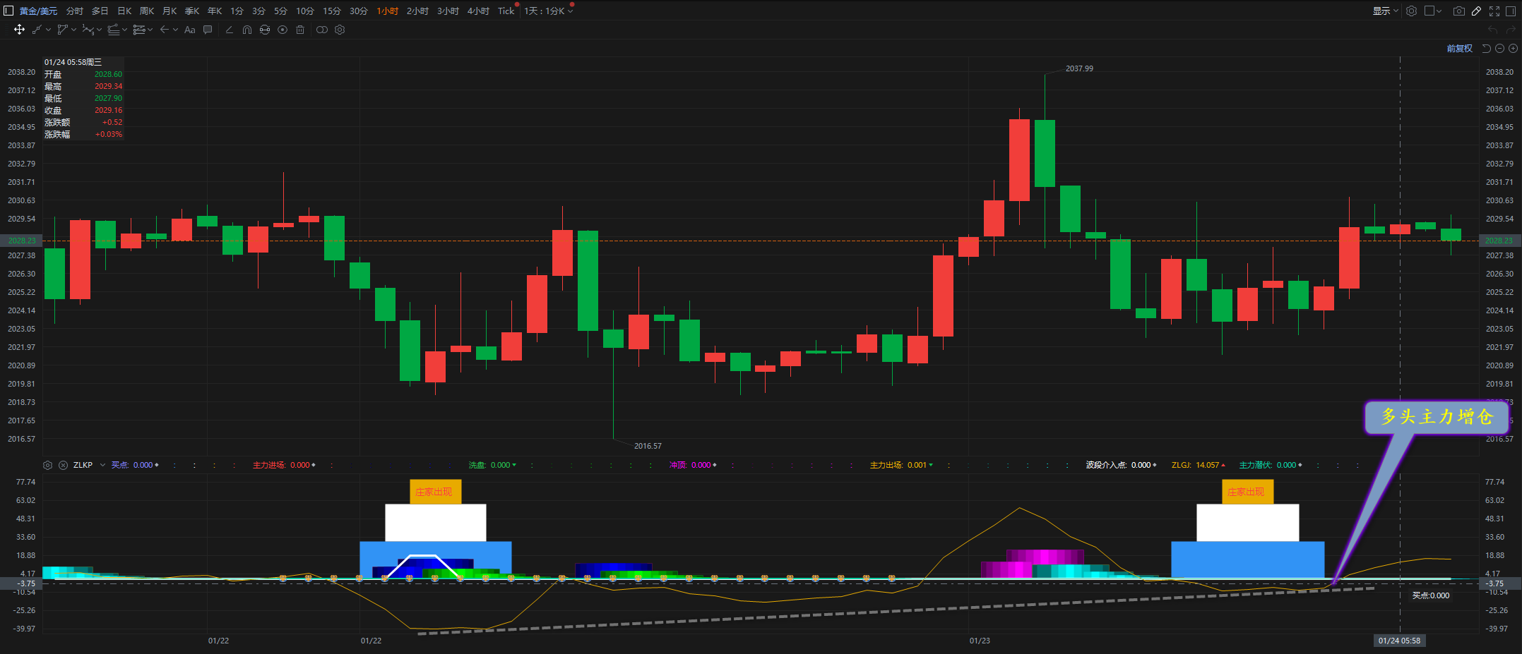
Task: Select the angle measuring tool
Action: point(229,30)
